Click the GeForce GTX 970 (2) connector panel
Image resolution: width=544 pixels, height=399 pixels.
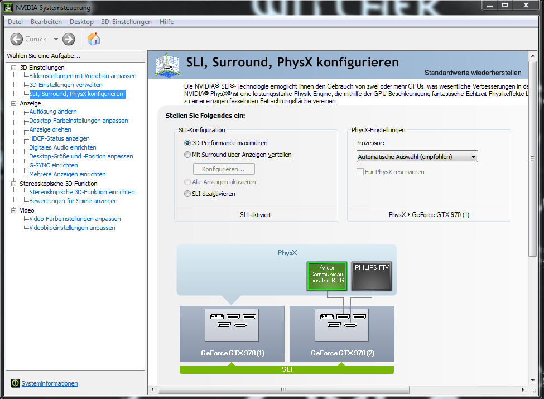[341, 325]
